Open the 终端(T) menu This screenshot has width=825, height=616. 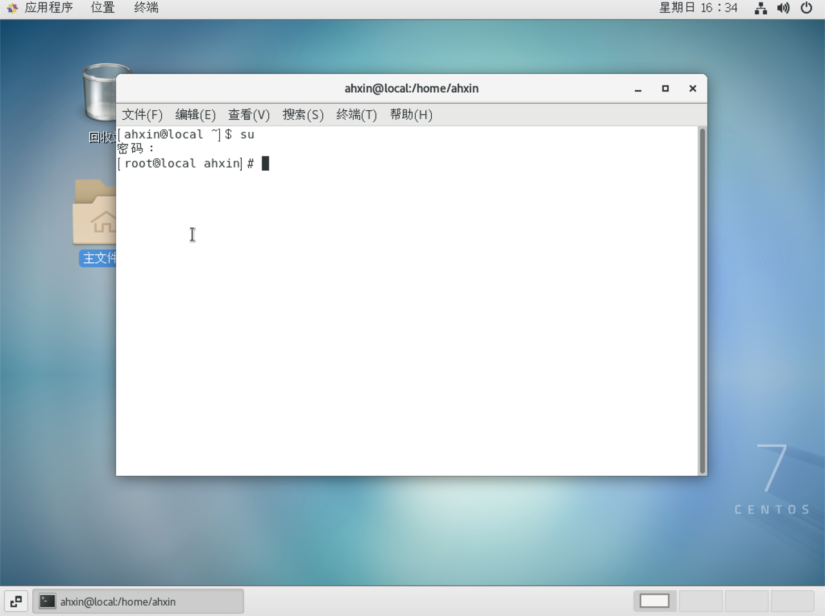[x=356, y=115]
